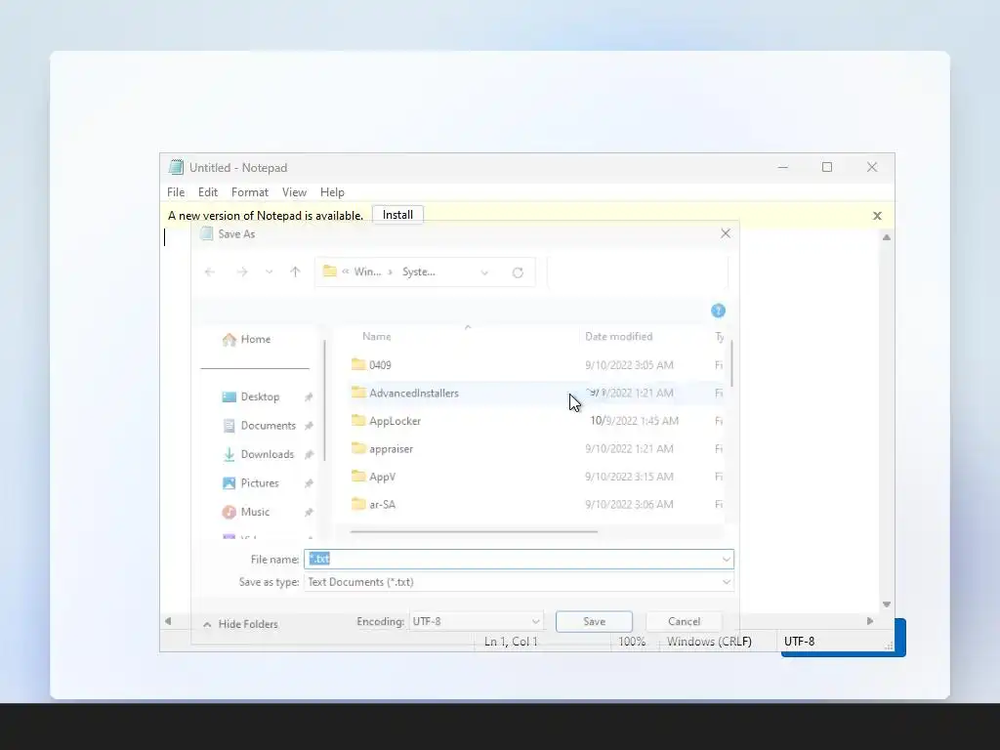Image resolution: width=1000 pixels, height=750 pixels.
Task: Click the AppV folder icon
Action: coord(358,477)
